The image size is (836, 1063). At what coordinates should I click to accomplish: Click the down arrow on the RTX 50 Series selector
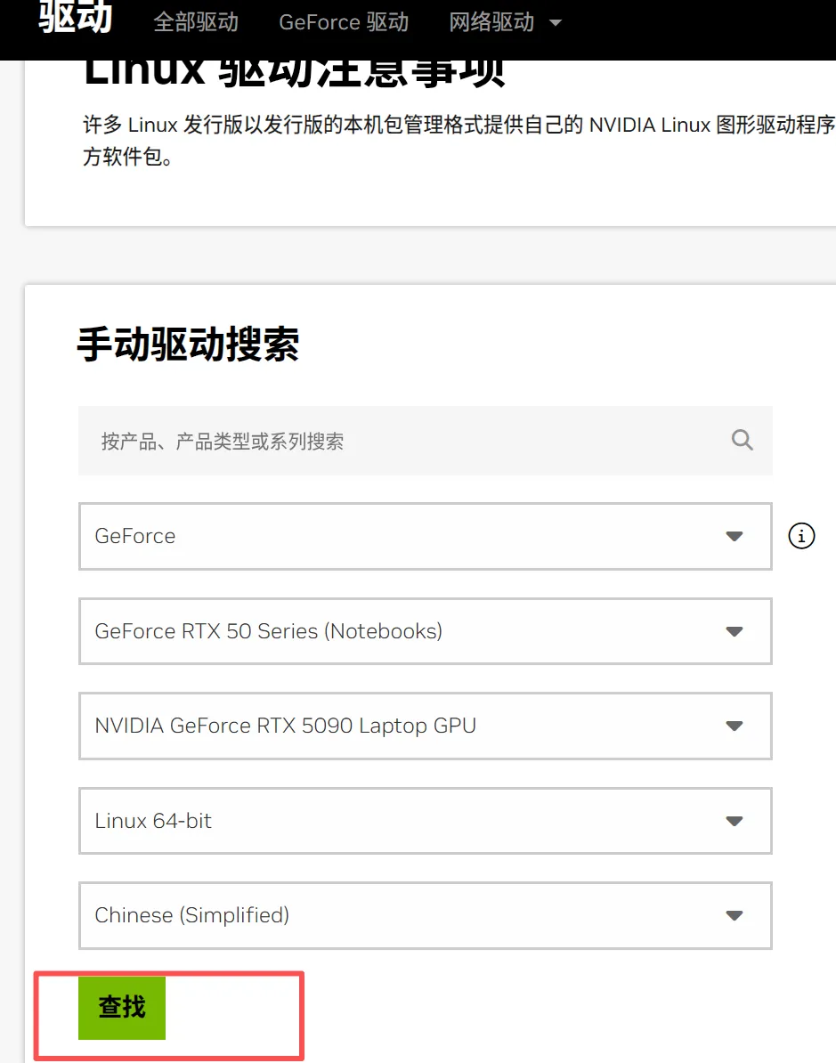tap(734, 631)
